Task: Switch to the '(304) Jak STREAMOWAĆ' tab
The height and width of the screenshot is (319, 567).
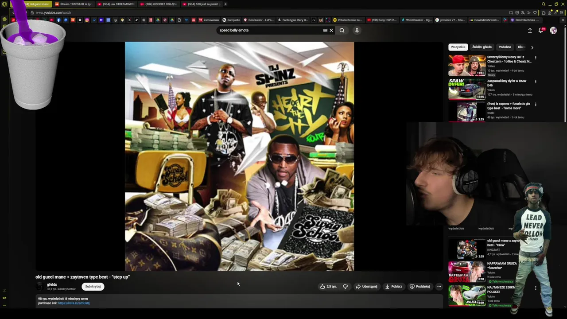Action: [116, 4]
